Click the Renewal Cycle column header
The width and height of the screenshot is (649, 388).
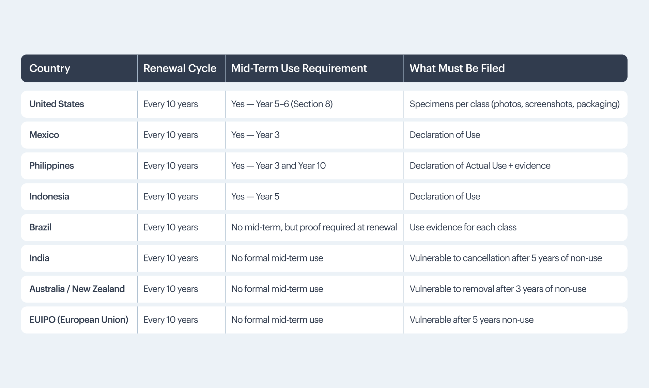pos(180,68)
